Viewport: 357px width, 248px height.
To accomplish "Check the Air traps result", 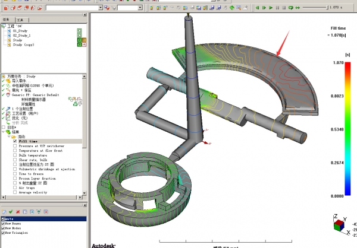I will tap(15, 187).
